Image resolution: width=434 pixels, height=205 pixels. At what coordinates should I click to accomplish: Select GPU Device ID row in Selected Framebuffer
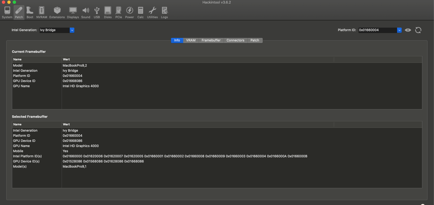(x=217, y=141)
